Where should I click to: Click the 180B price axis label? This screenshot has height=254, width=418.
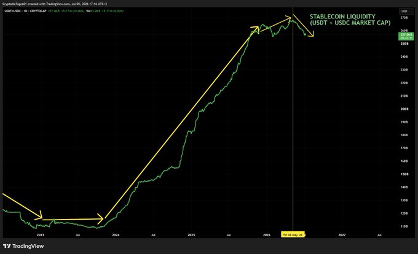pos(404,135)
